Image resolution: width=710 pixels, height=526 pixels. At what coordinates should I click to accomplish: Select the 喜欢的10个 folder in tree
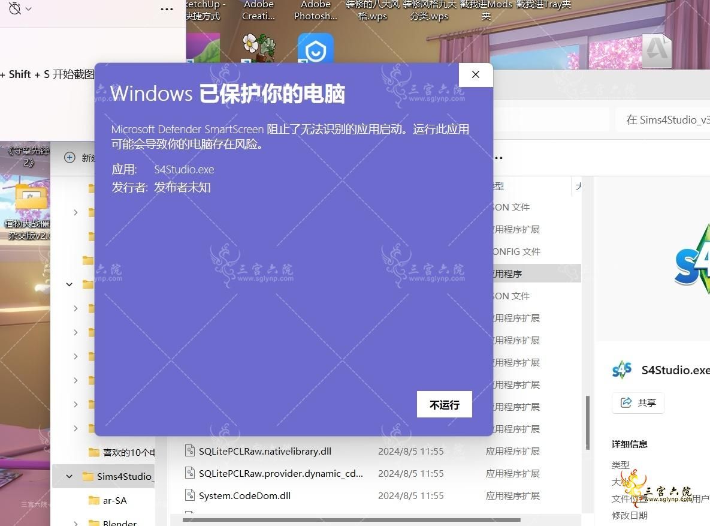click(122, 452)
